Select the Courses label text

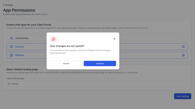pyautogui.click(x=19, y=47)
